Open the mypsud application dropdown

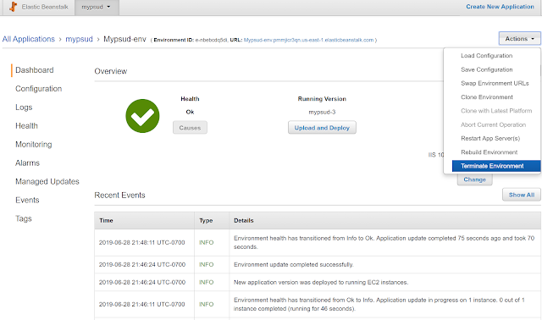pyautogui.click(x=97, y=7)
